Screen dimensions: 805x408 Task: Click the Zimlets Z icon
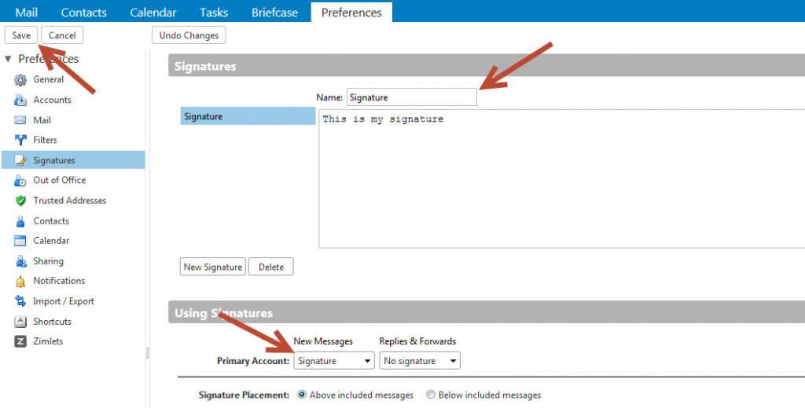point(20,342)
